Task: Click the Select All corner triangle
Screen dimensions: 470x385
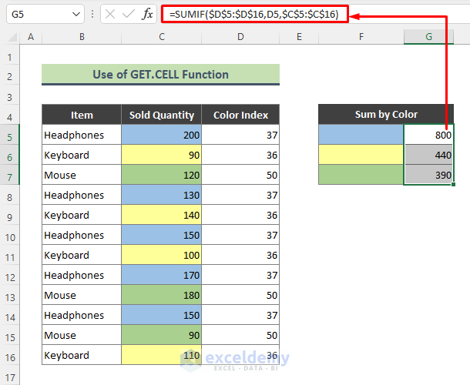Action: 12,37
